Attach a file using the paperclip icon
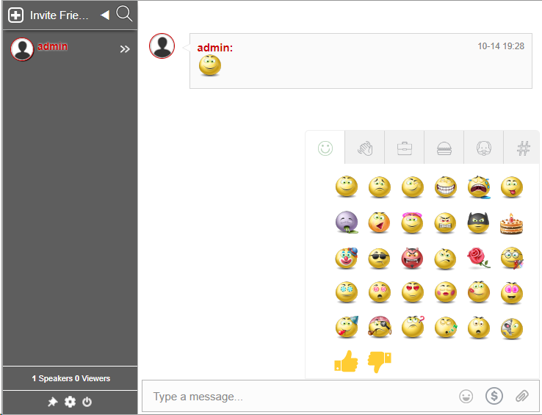This screenshot has width=542, height=415. click(x=521, y=397)
